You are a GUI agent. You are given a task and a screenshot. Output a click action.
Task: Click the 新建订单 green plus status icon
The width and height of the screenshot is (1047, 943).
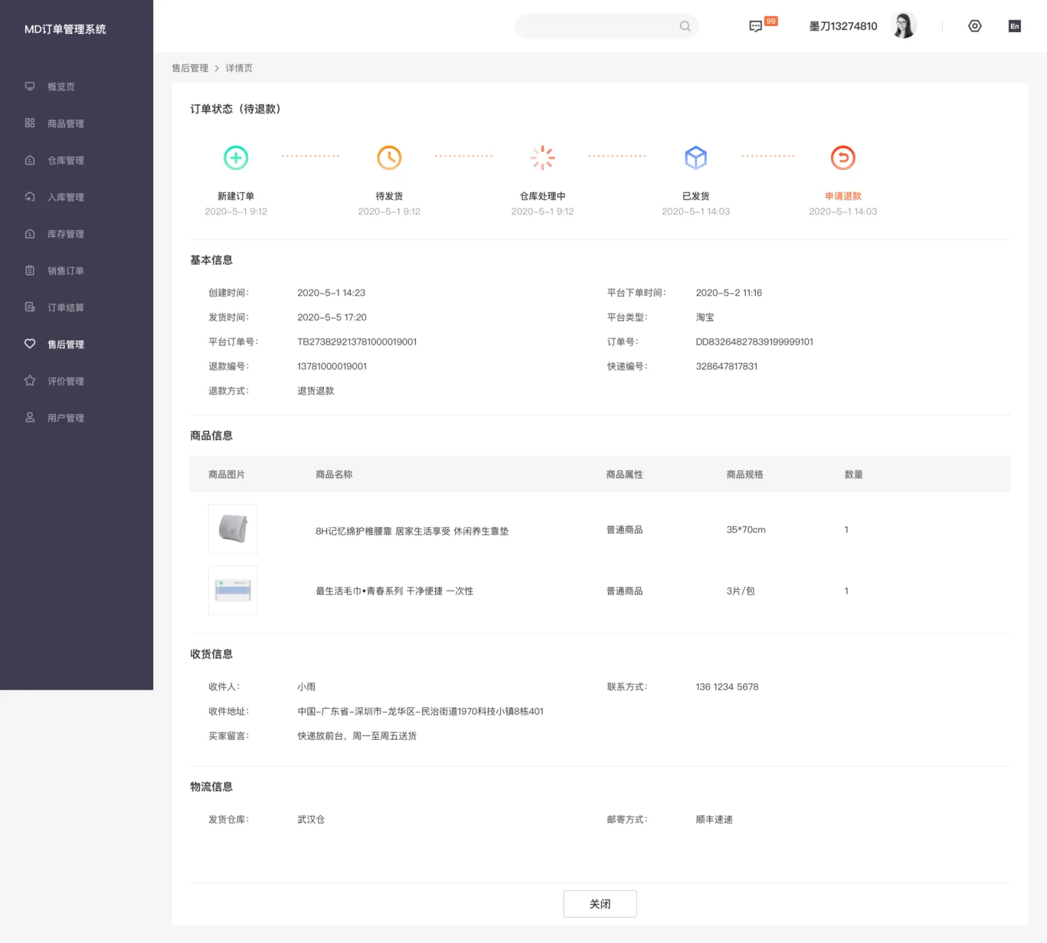pos(236,158)
